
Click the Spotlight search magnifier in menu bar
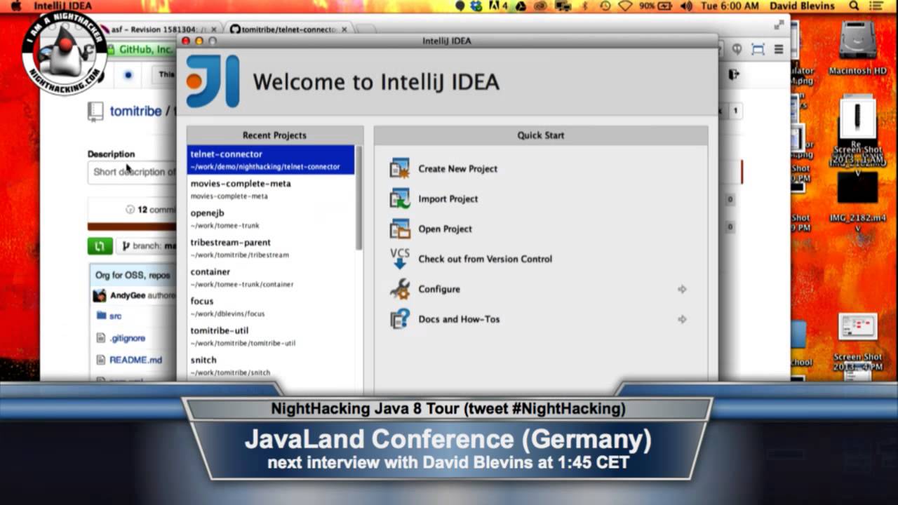coord(854,6)
